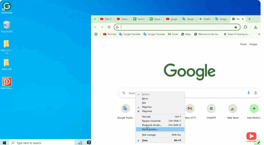Image resolution: width=264 pixels, height=145 pixels.
Task: Select Minimize in the context menu
Action: 160,107
